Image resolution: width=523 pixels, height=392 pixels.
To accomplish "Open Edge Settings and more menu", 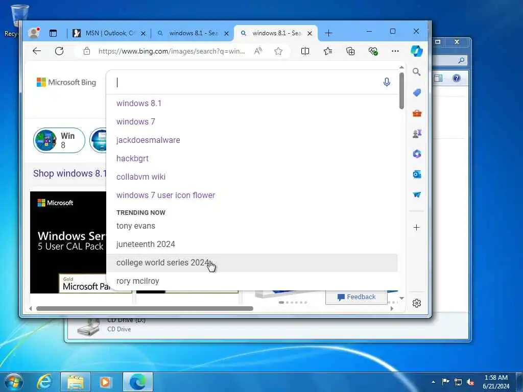I will click(x=395, y=51).
